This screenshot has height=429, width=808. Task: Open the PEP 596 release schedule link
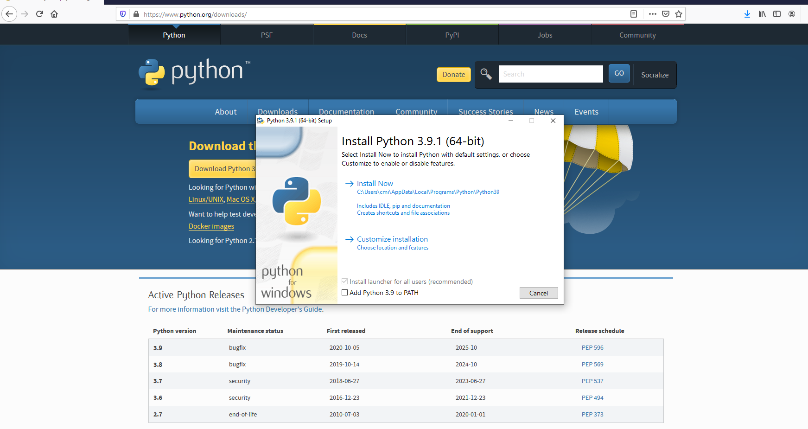click(x=592, y=347)
